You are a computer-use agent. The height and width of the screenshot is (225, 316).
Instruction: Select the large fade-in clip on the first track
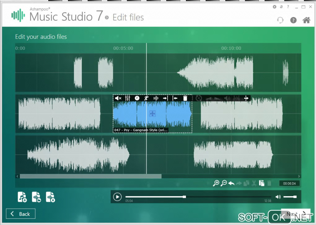tap(215, 73)
